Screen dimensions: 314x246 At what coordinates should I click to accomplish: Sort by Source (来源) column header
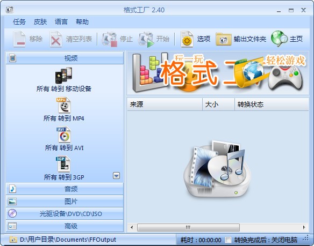click(x=165, y=104)
